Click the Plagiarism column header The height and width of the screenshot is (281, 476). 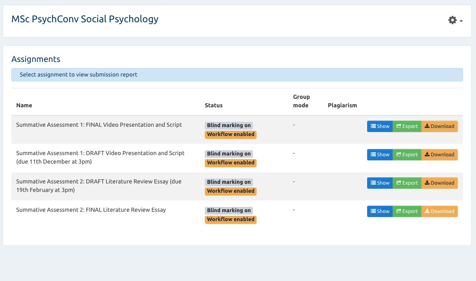pyautogui.click(x=342, y=105)
